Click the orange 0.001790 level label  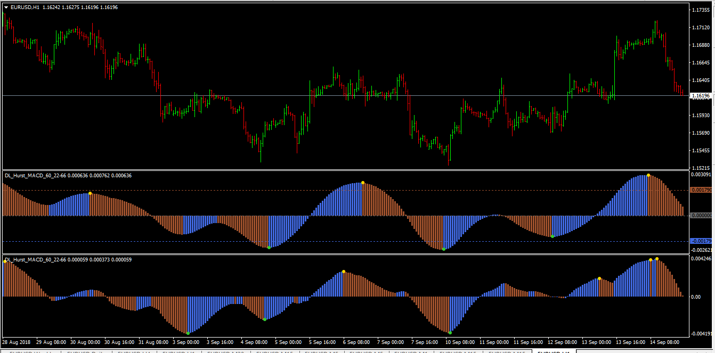pyautogui.click(x=701, y=190)
